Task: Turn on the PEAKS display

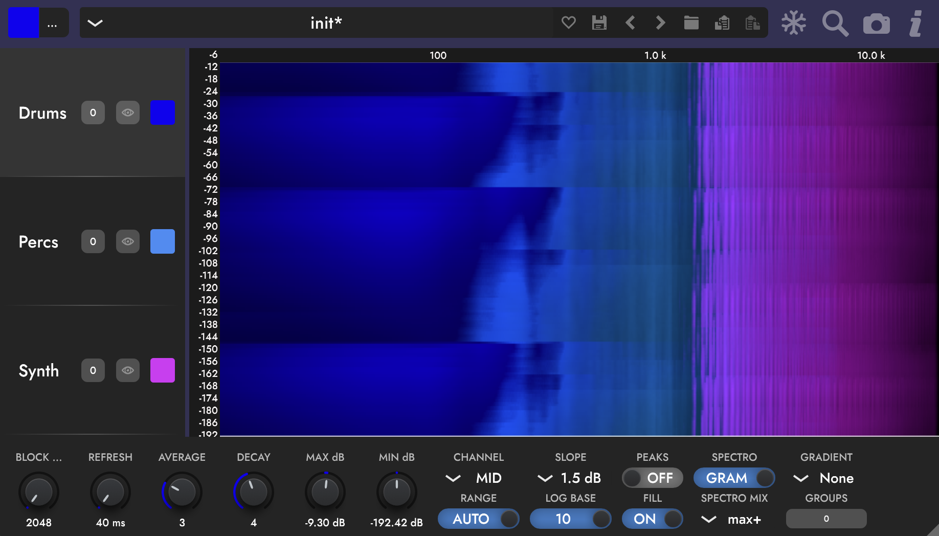Action: click(x=653, y=478)
